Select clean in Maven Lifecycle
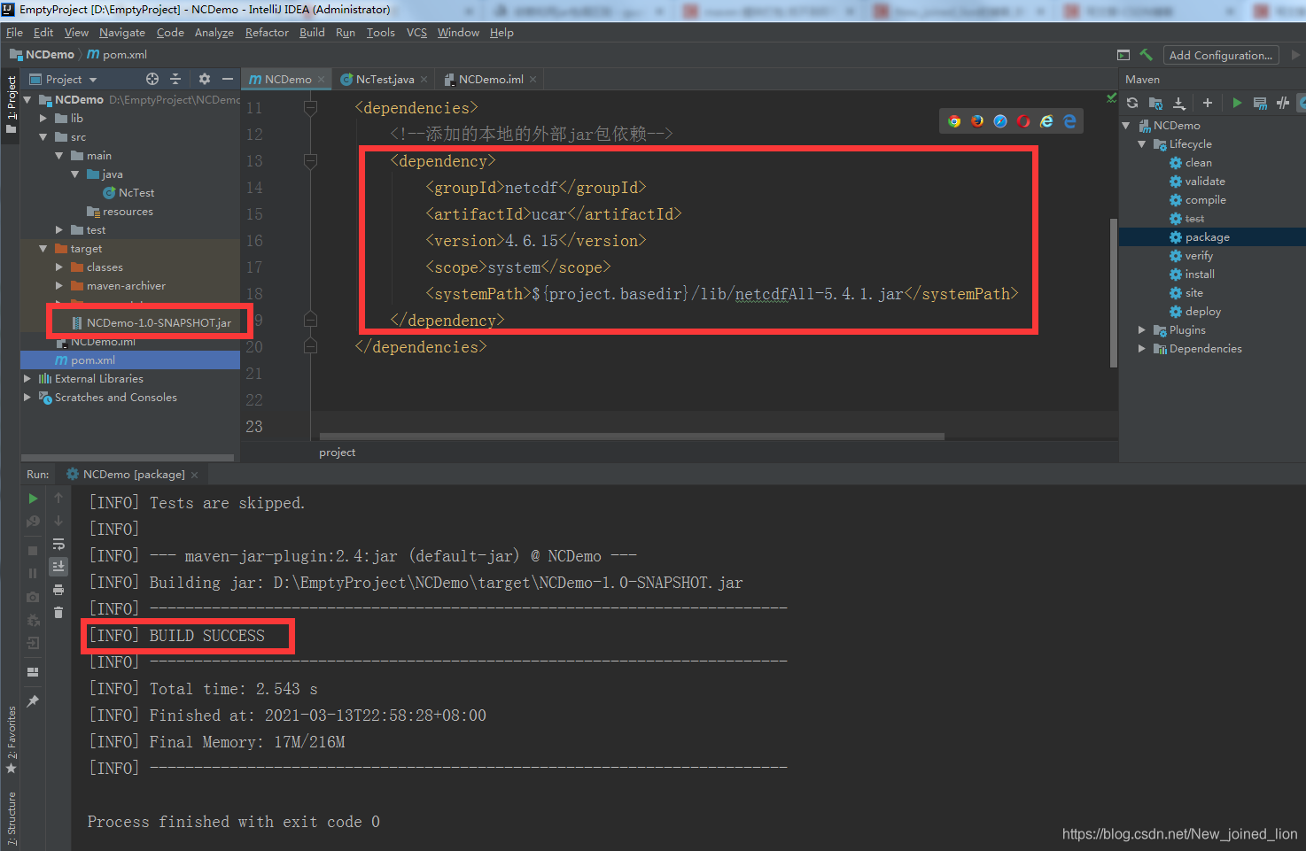The image size is (1306, 851). [x=1198, y=163]
